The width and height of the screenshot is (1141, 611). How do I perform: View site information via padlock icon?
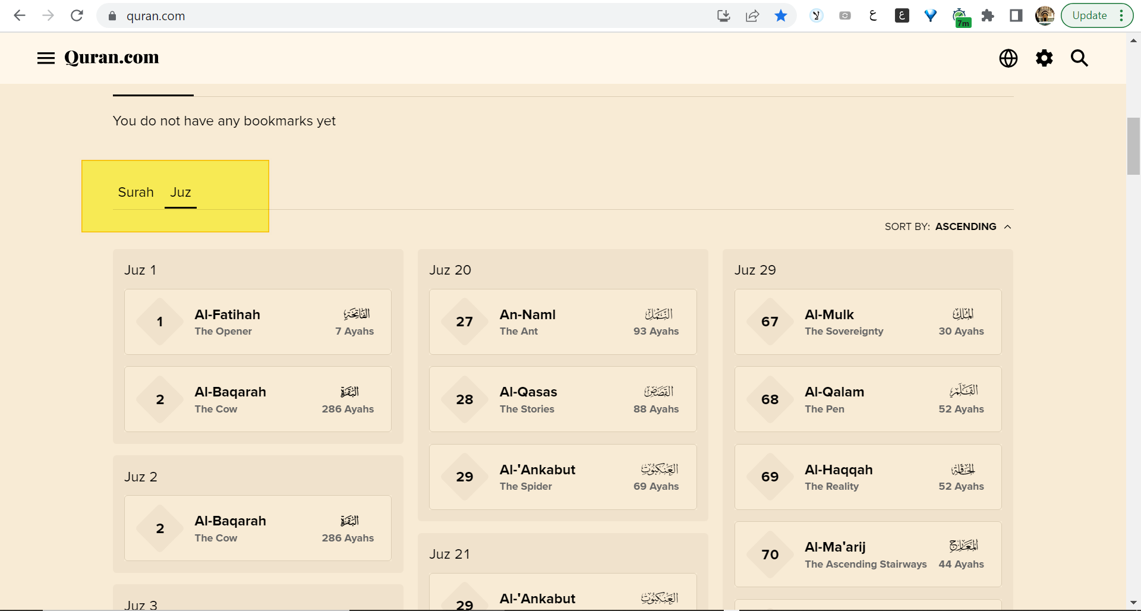click(112, 16)
